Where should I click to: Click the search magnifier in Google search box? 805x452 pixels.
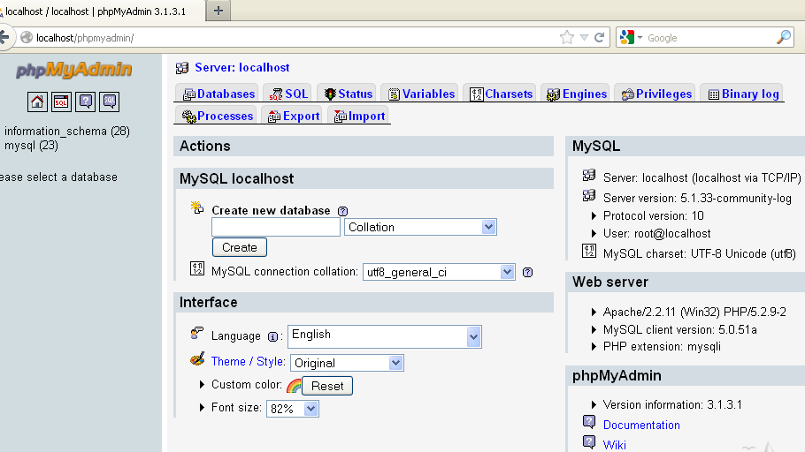(x=784, y=37)
